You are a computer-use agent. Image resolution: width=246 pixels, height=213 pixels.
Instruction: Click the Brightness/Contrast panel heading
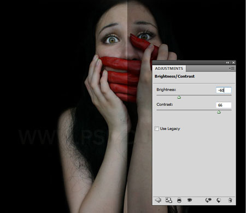coord(174,76)
